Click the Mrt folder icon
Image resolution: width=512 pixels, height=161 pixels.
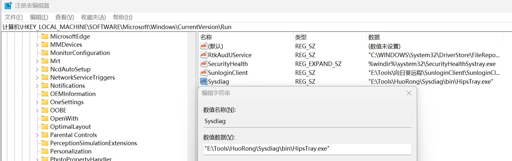[x=45, y=61]
